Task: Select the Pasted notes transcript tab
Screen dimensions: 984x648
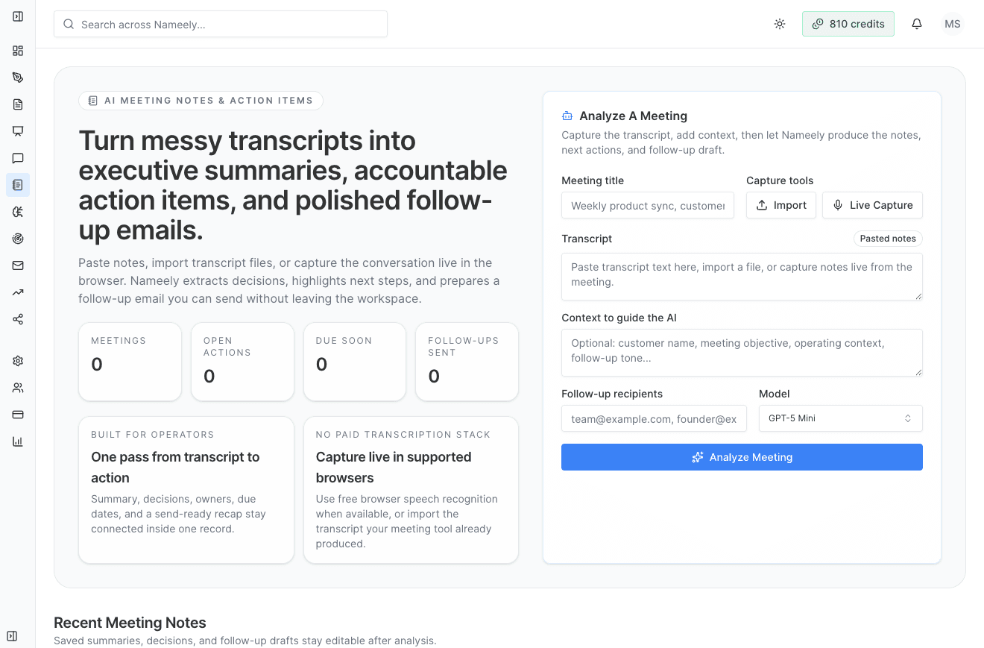Action: (x=888, y=238)
